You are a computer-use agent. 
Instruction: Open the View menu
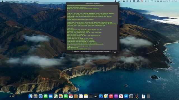pyautogui.click(x=31, y=1)
